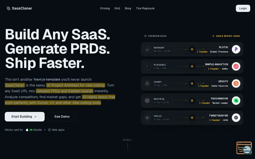Click the WORKDAY label
The image size is (255, 159).
click(x=159, y=48)
